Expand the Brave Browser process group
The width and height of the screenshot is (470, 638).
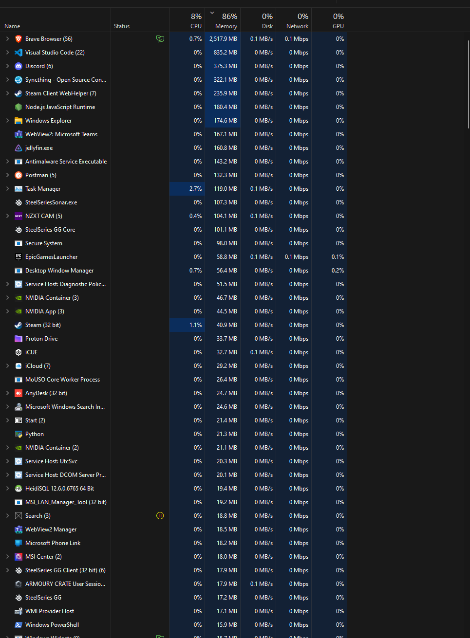[x=7, y=38]
